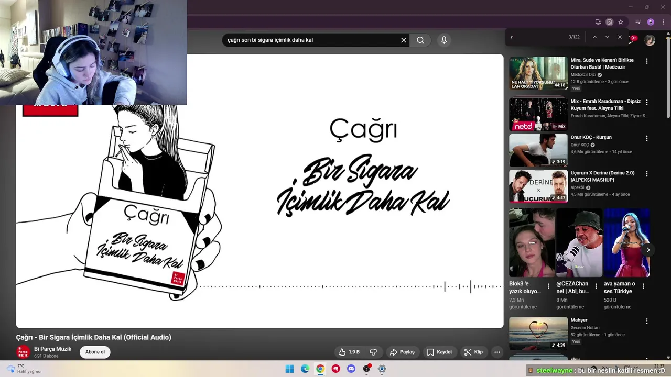Open the weather widget showing 7°C
Image resolution: width=671 pixels, height=377 pixels.
24,369
